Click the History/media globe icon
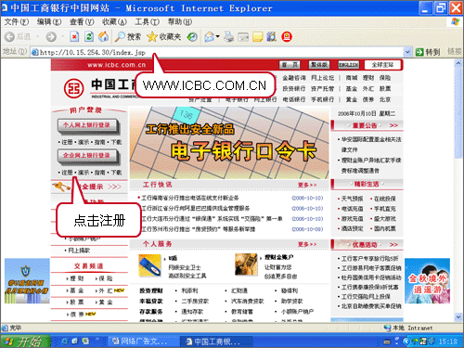Screen dimensions: 464x348 [x=192, y=37]
